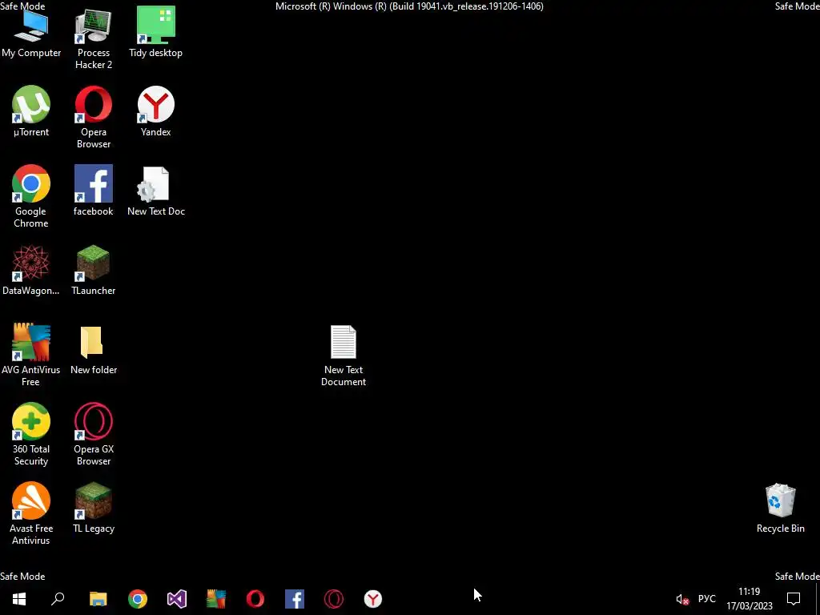Open DataWagon desktop shortcut
Viewport: 820px width, 615px height.
coord(31,271)
